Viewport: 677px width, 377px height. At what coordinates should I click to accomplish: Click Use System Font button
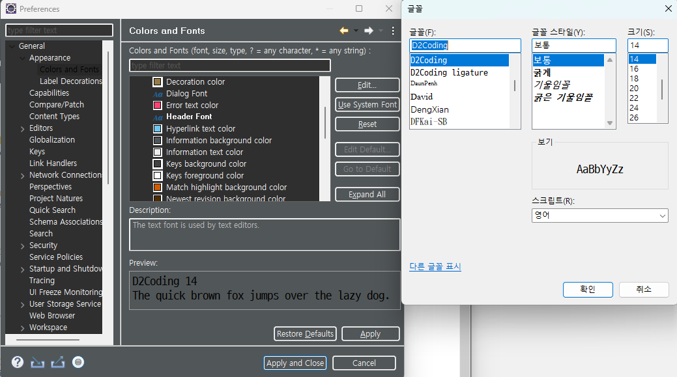(x=367, y=104)
